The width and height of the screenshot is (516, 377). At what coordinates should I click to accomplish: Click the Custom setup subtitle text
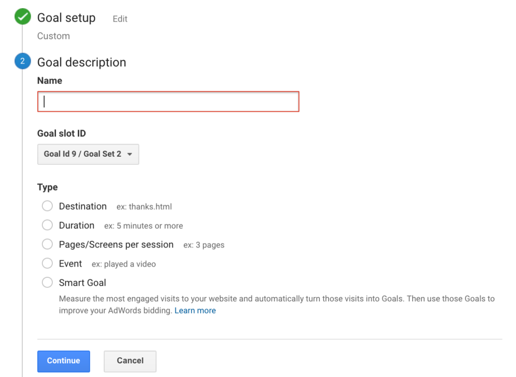(x=53, y=36)
